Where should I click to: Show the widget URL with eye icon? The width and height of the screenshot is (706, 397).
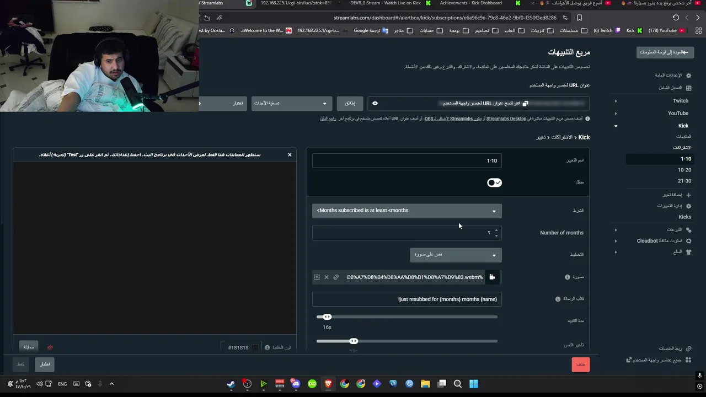(375, 103)
